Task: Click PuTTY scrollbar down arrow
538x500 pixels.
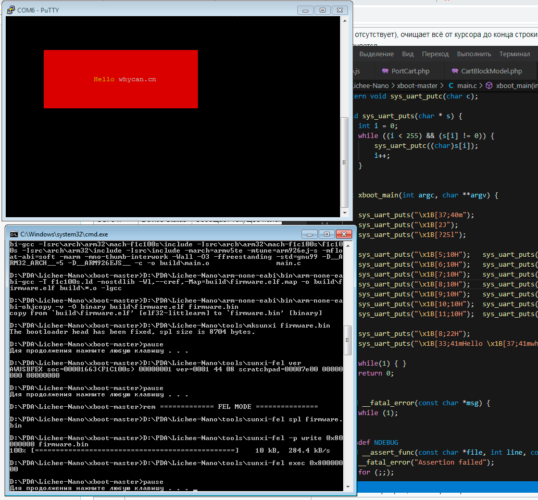Action: [x=345, y=213]
